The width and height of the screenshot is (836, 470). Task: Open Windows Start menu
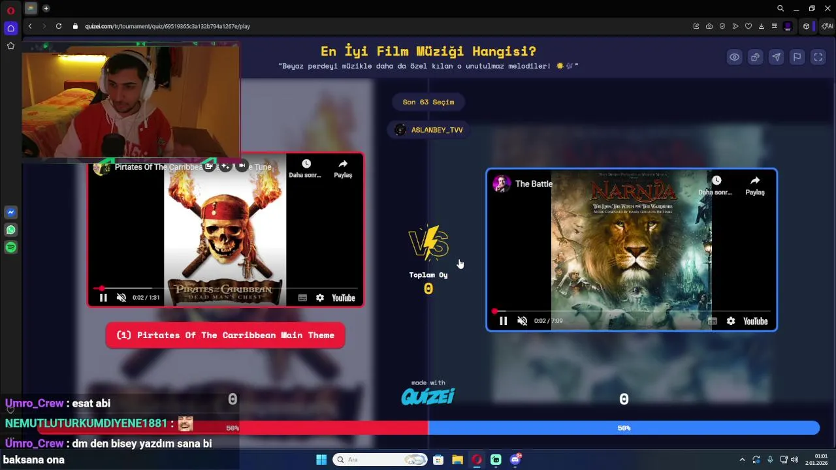pyautogui.click(x=321, y=460)
